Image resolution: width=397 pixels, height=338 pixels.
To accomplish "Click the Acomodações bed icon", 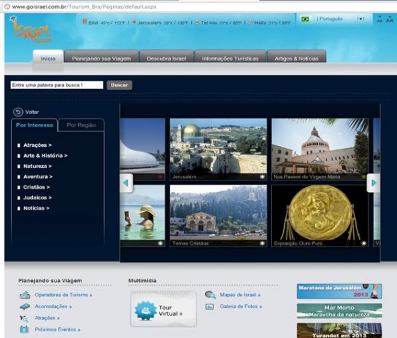I will (x=25, y=306).
